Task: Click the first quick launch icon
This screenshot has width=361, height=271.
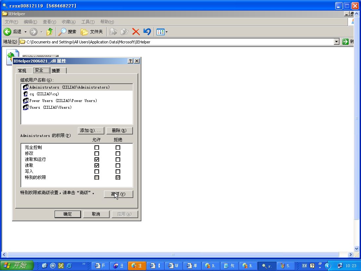Action: click(44, 266)
